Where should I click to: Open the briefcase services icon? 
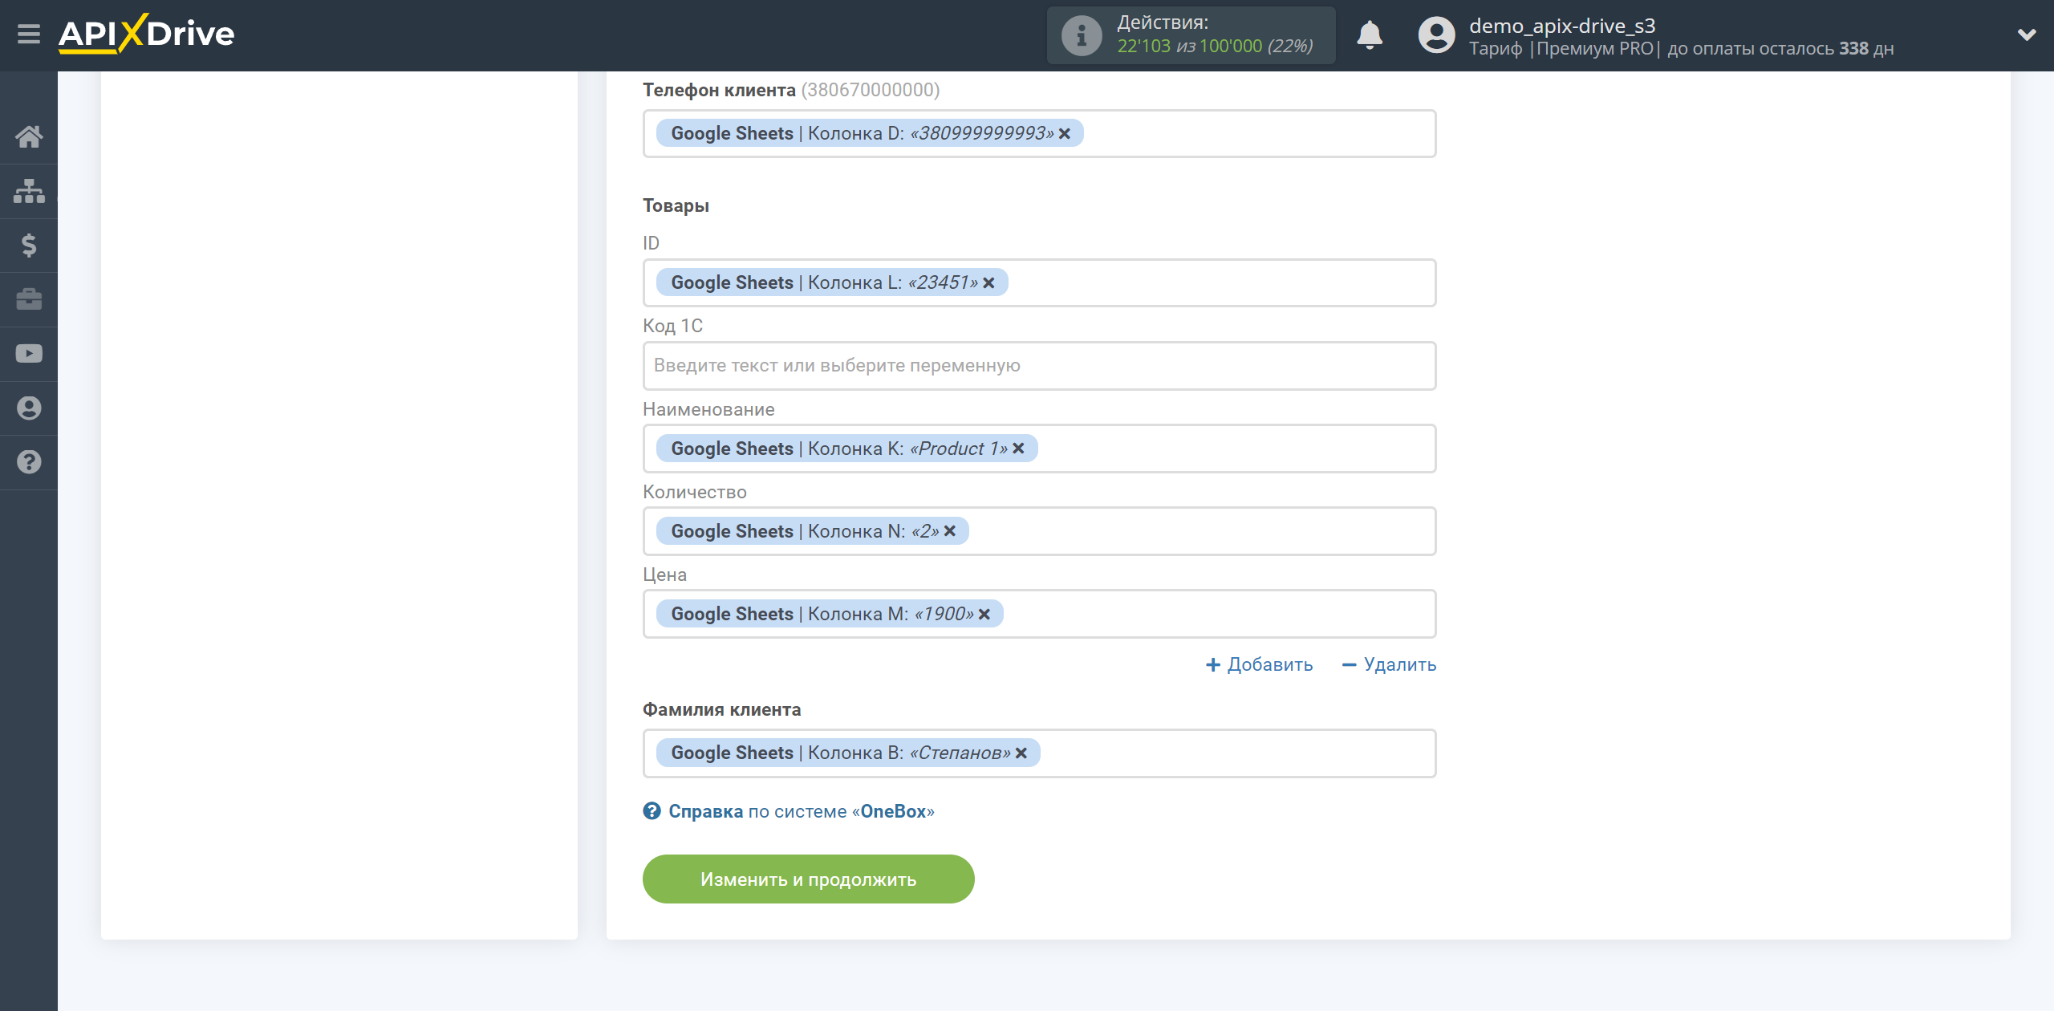[29, 299]
